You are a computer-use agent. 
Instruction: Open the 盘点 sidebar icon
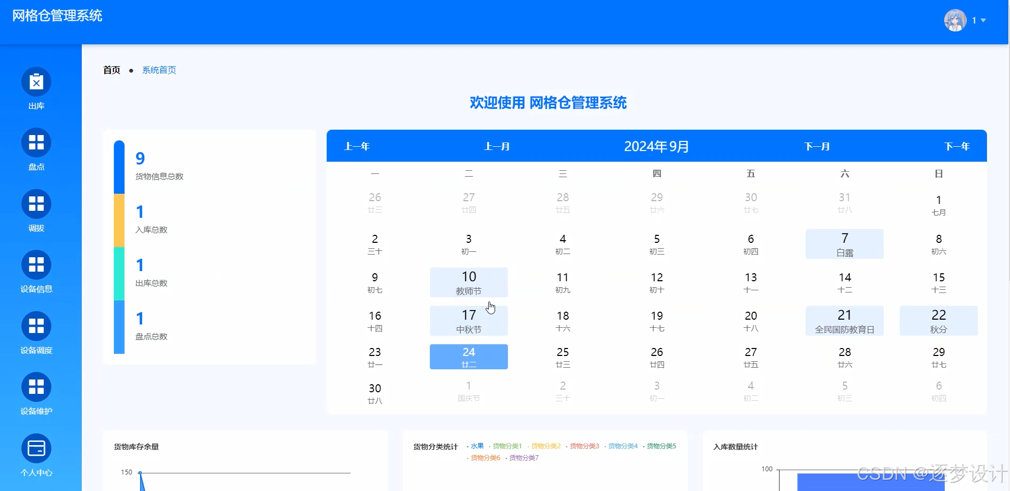tap(36, 142)
